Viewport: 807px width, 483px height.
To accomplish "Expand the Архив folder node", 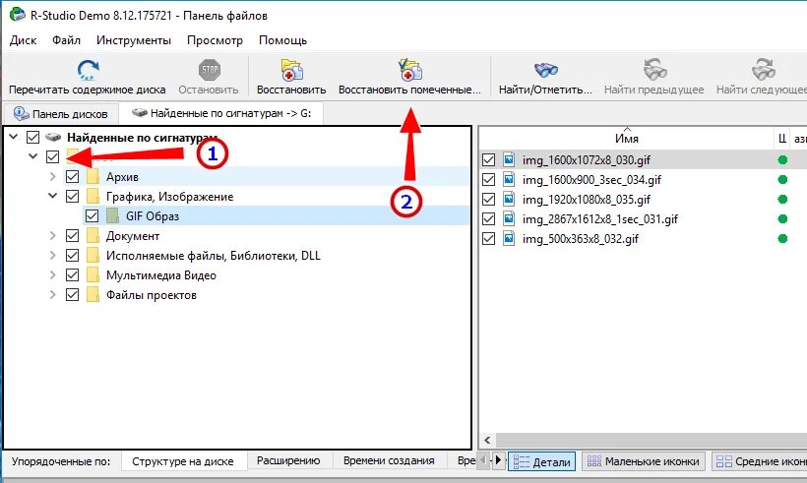I will click(x=52, y=177).
